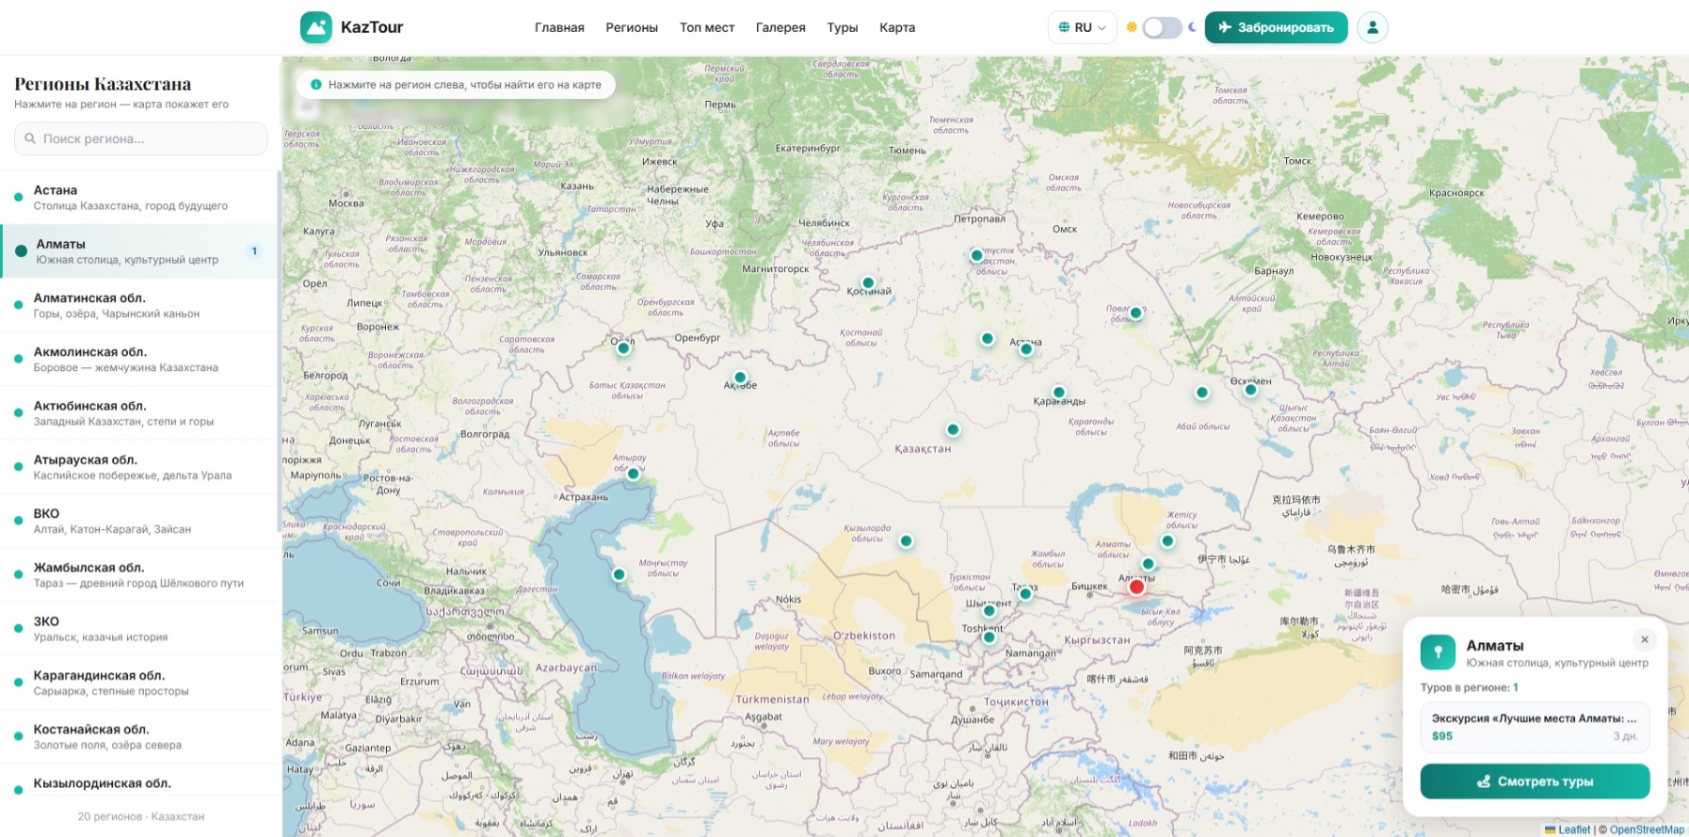
Task: Open the RU language dropdown
Action: click(1082, 27)
